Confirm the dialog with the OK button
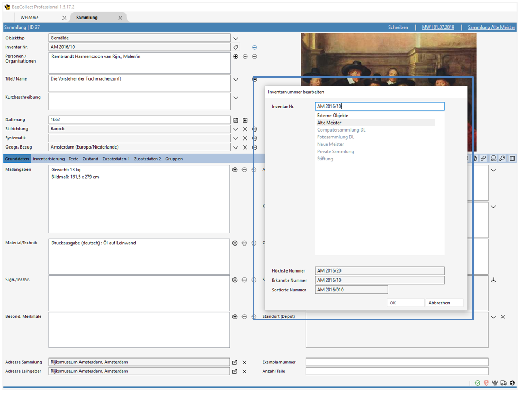Screen dimensions: 520x393 405,302
